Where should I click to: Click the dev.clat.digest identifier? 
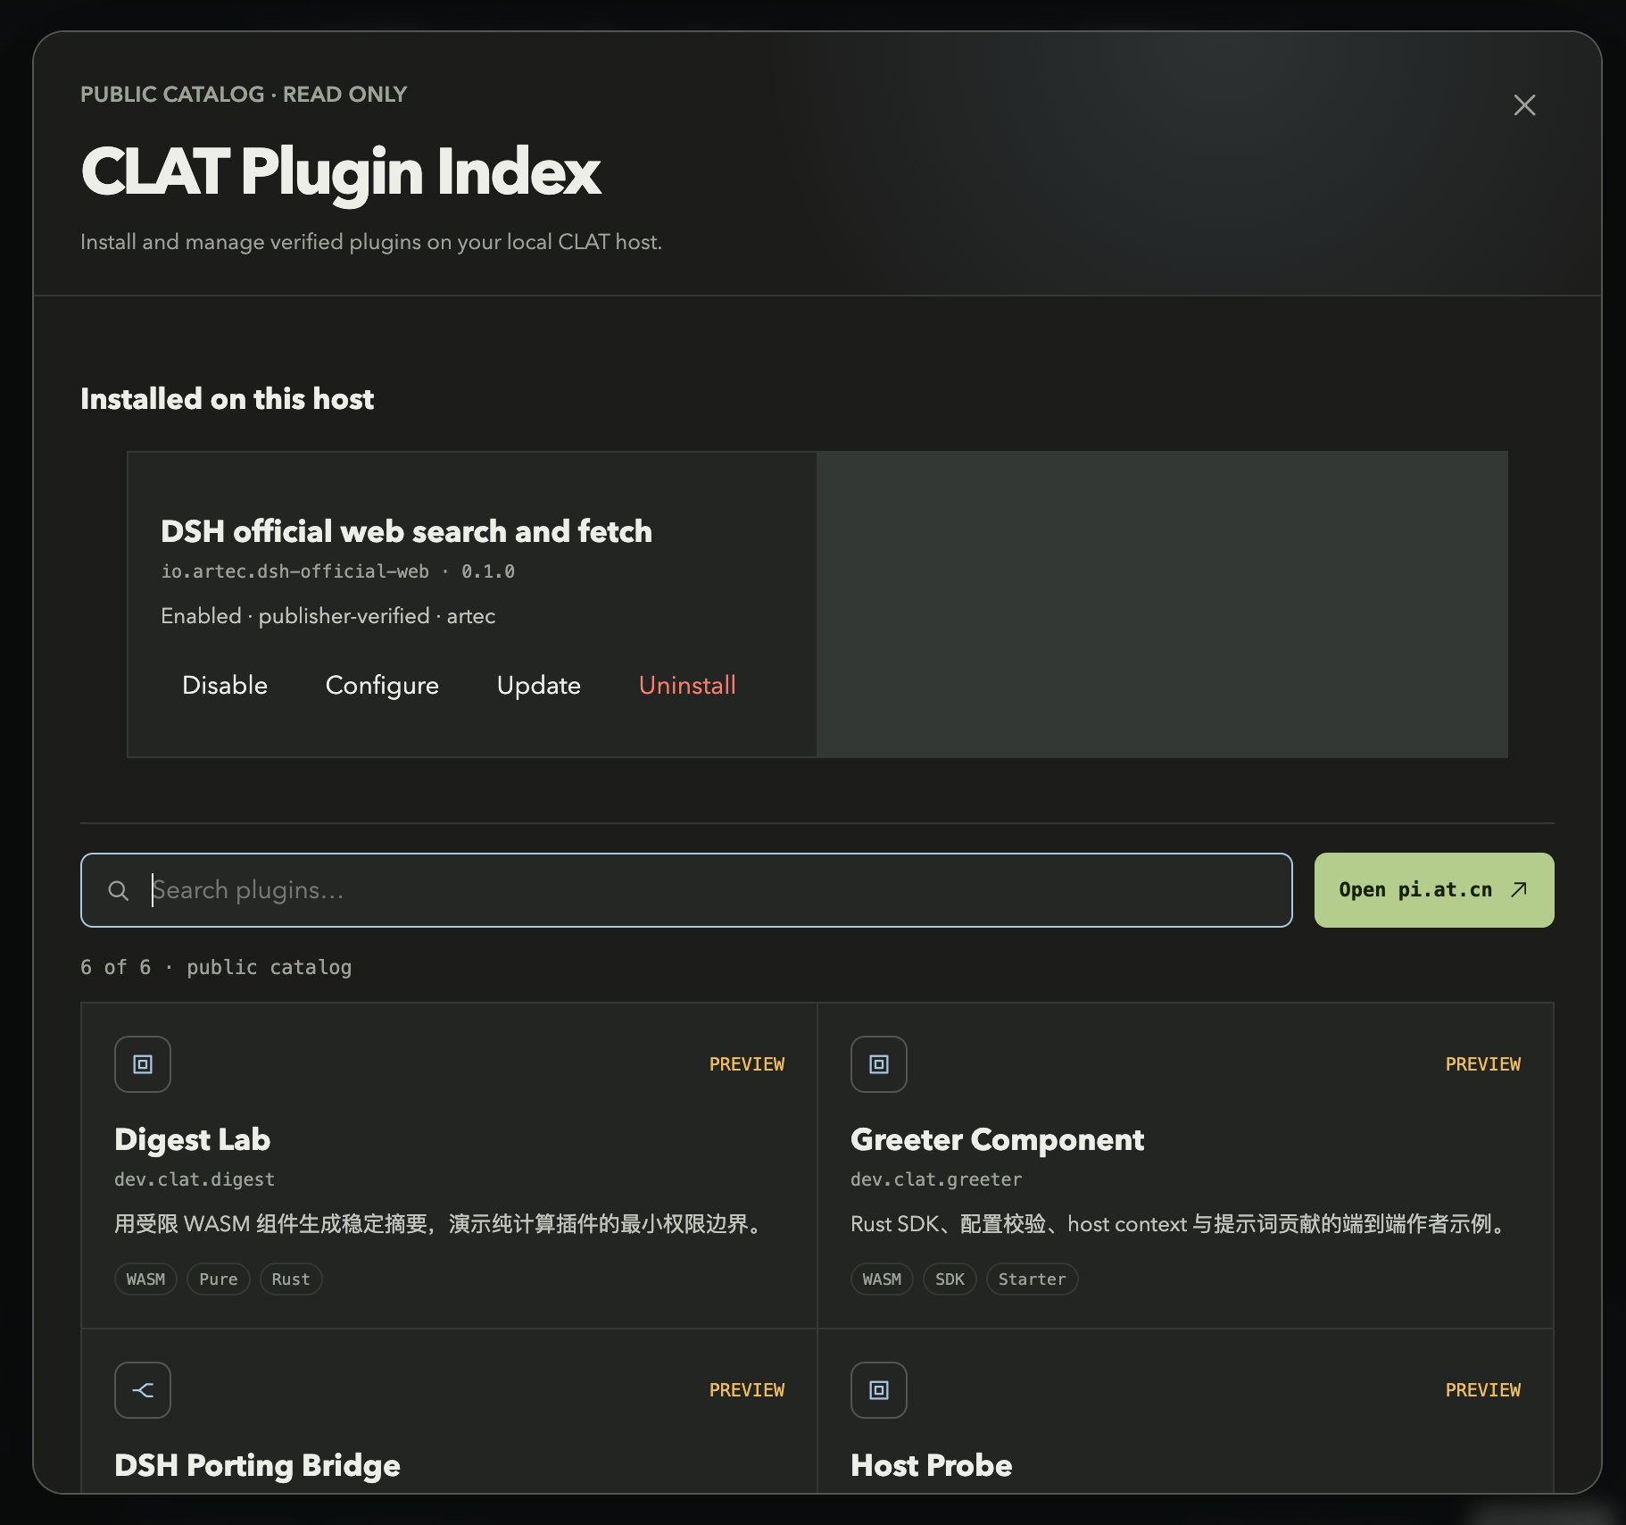pyautogui.click(x=195, y=1179)
